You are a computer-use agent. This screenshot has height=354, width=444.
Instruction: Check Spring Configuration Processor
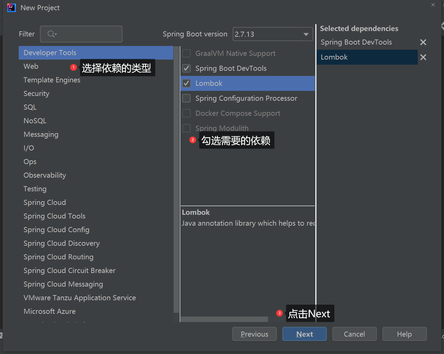coord(187,98)
